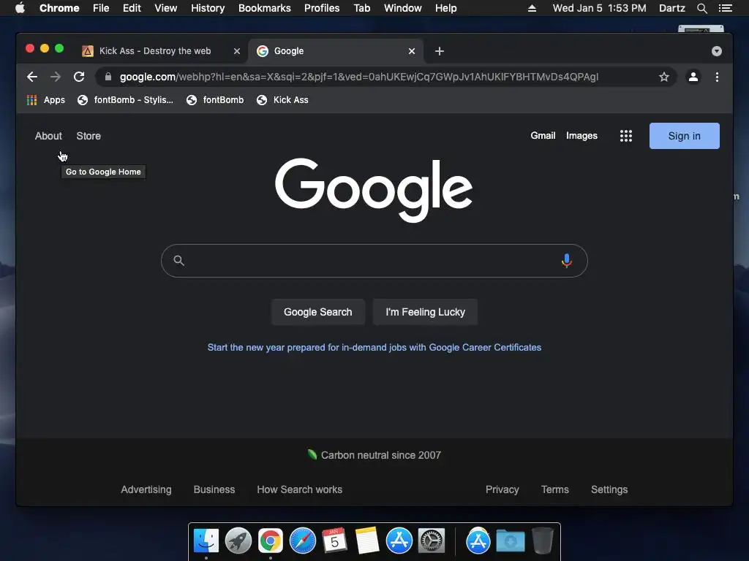Open the Window menu
749x561 pixels.
[x=403, y=8]
